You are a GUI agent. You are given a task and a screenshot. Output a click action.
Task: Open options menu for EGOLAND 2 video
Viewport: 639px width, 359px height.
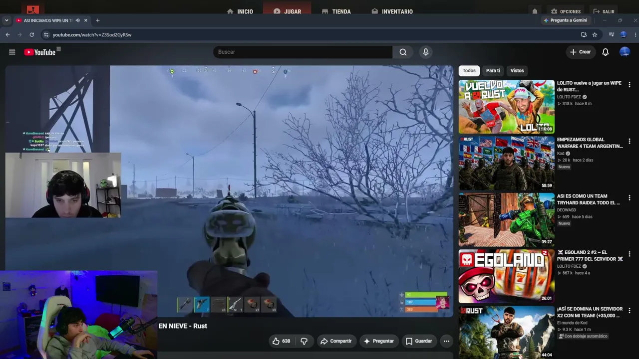pyautogui.click(x=629, y=254)
